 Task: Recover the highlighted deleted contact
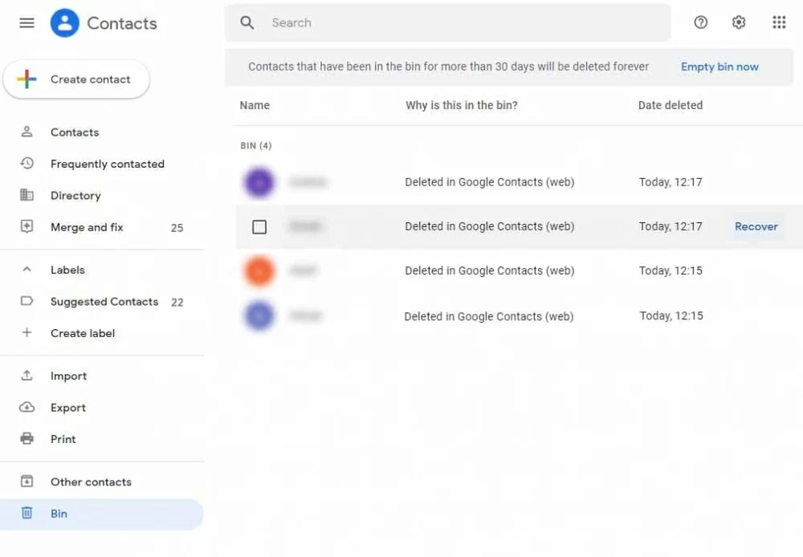coord(756,226)
